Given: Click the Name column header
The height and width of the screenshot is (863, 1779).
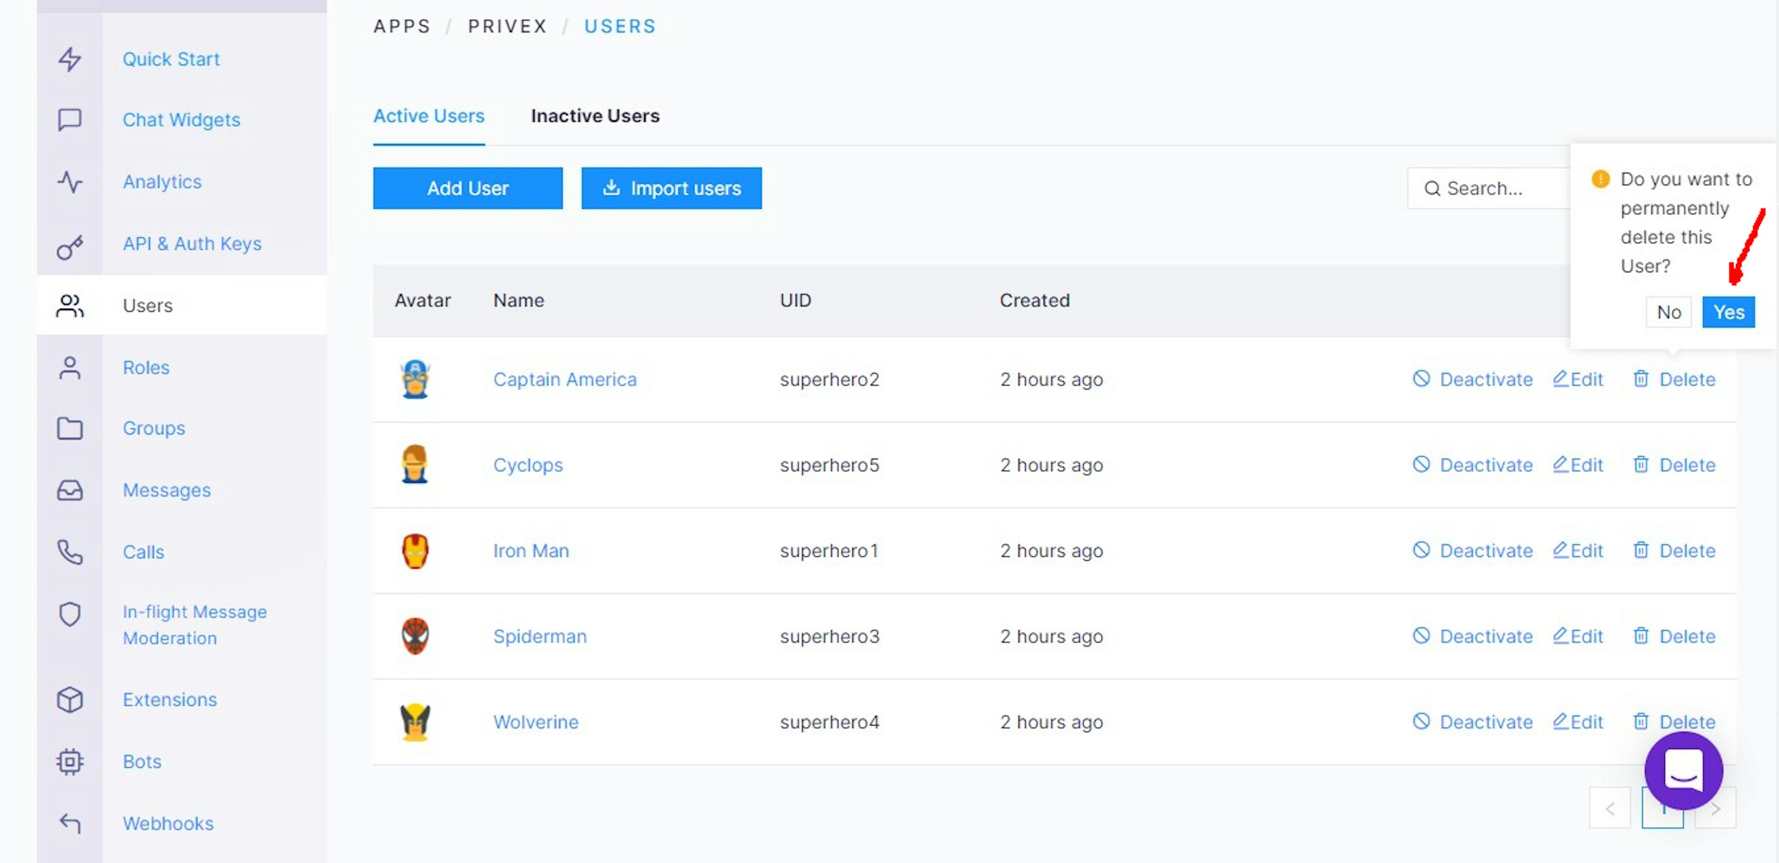Looking at the screenshot, I should pos(519,300).
